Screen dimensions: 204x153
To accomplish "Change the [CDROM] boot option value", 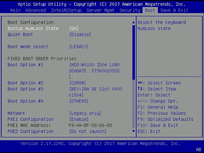I will pos(77,83).
